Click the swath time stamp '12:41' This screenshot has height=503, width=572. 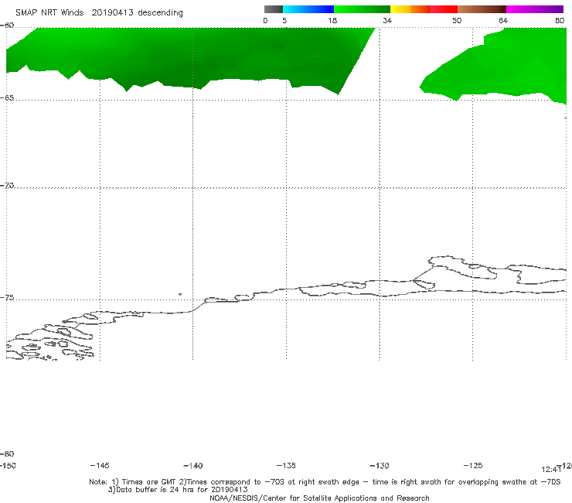coord(551,470)
